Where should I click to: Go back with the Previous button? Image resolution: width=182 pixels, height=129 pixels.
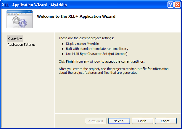[x=96, y=121]
